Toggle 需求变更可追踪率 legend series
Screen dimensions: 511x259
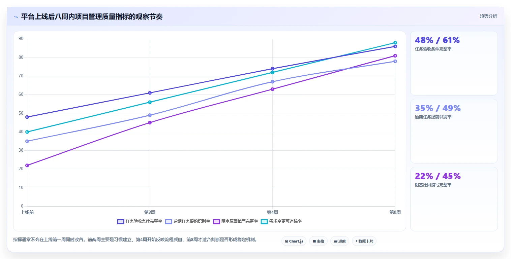pyautogui.click(x=281, y=221)
